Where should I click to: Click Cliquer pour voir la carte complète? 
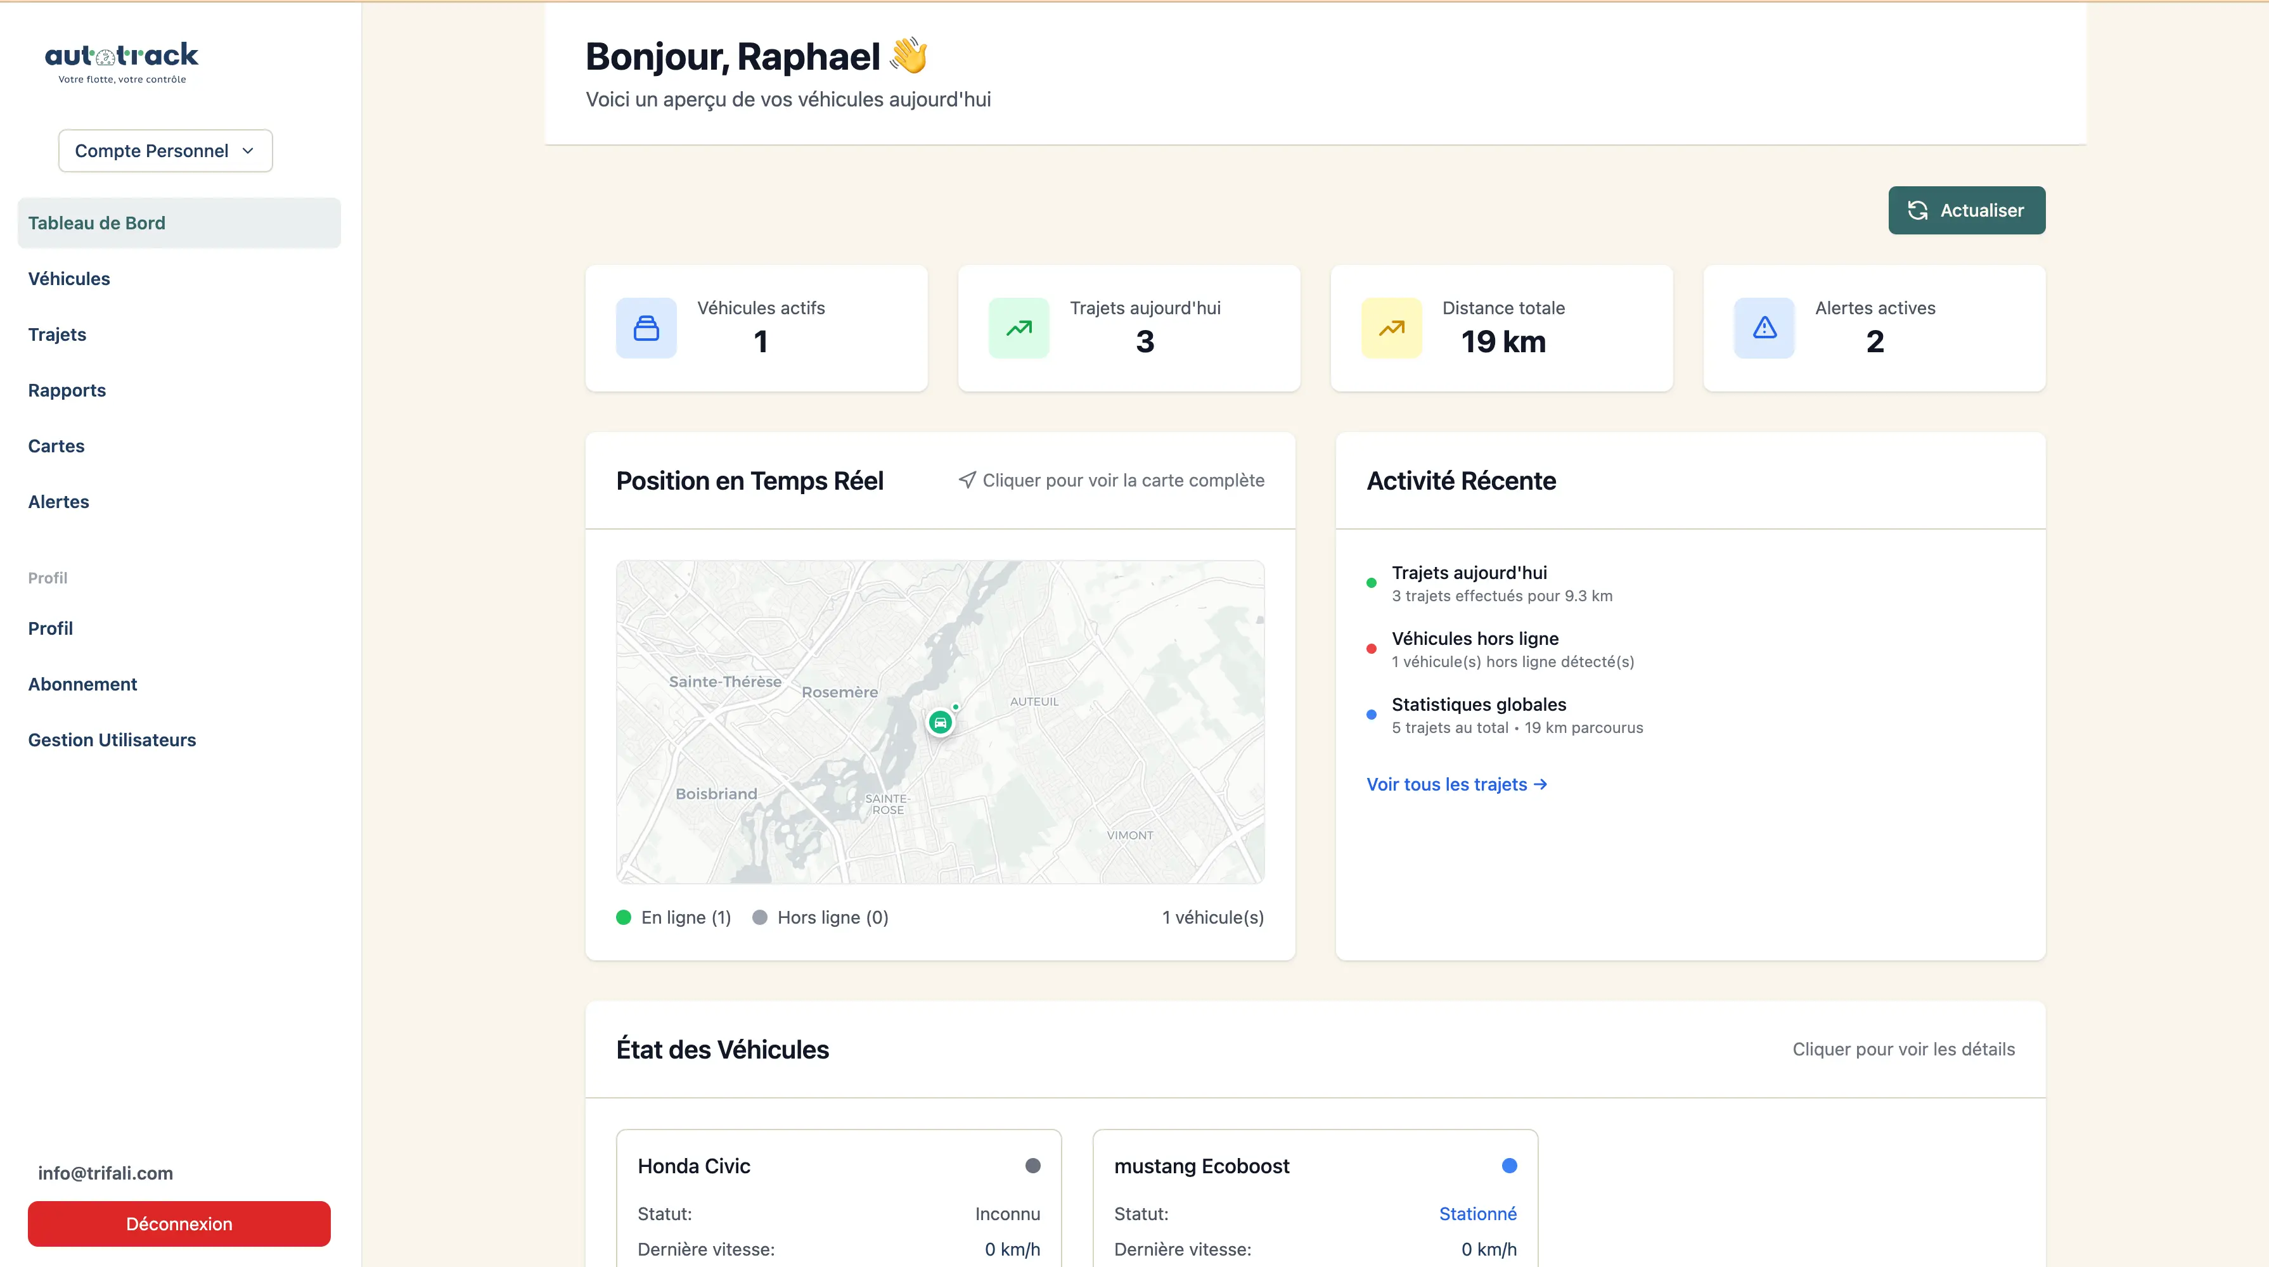[x=1110, y=480]
